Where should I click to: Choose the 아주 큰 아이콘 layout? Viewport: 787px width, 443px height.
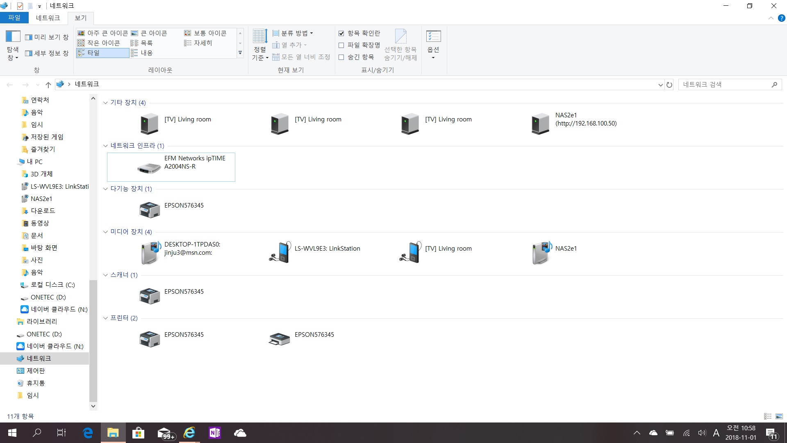(102, 33)
